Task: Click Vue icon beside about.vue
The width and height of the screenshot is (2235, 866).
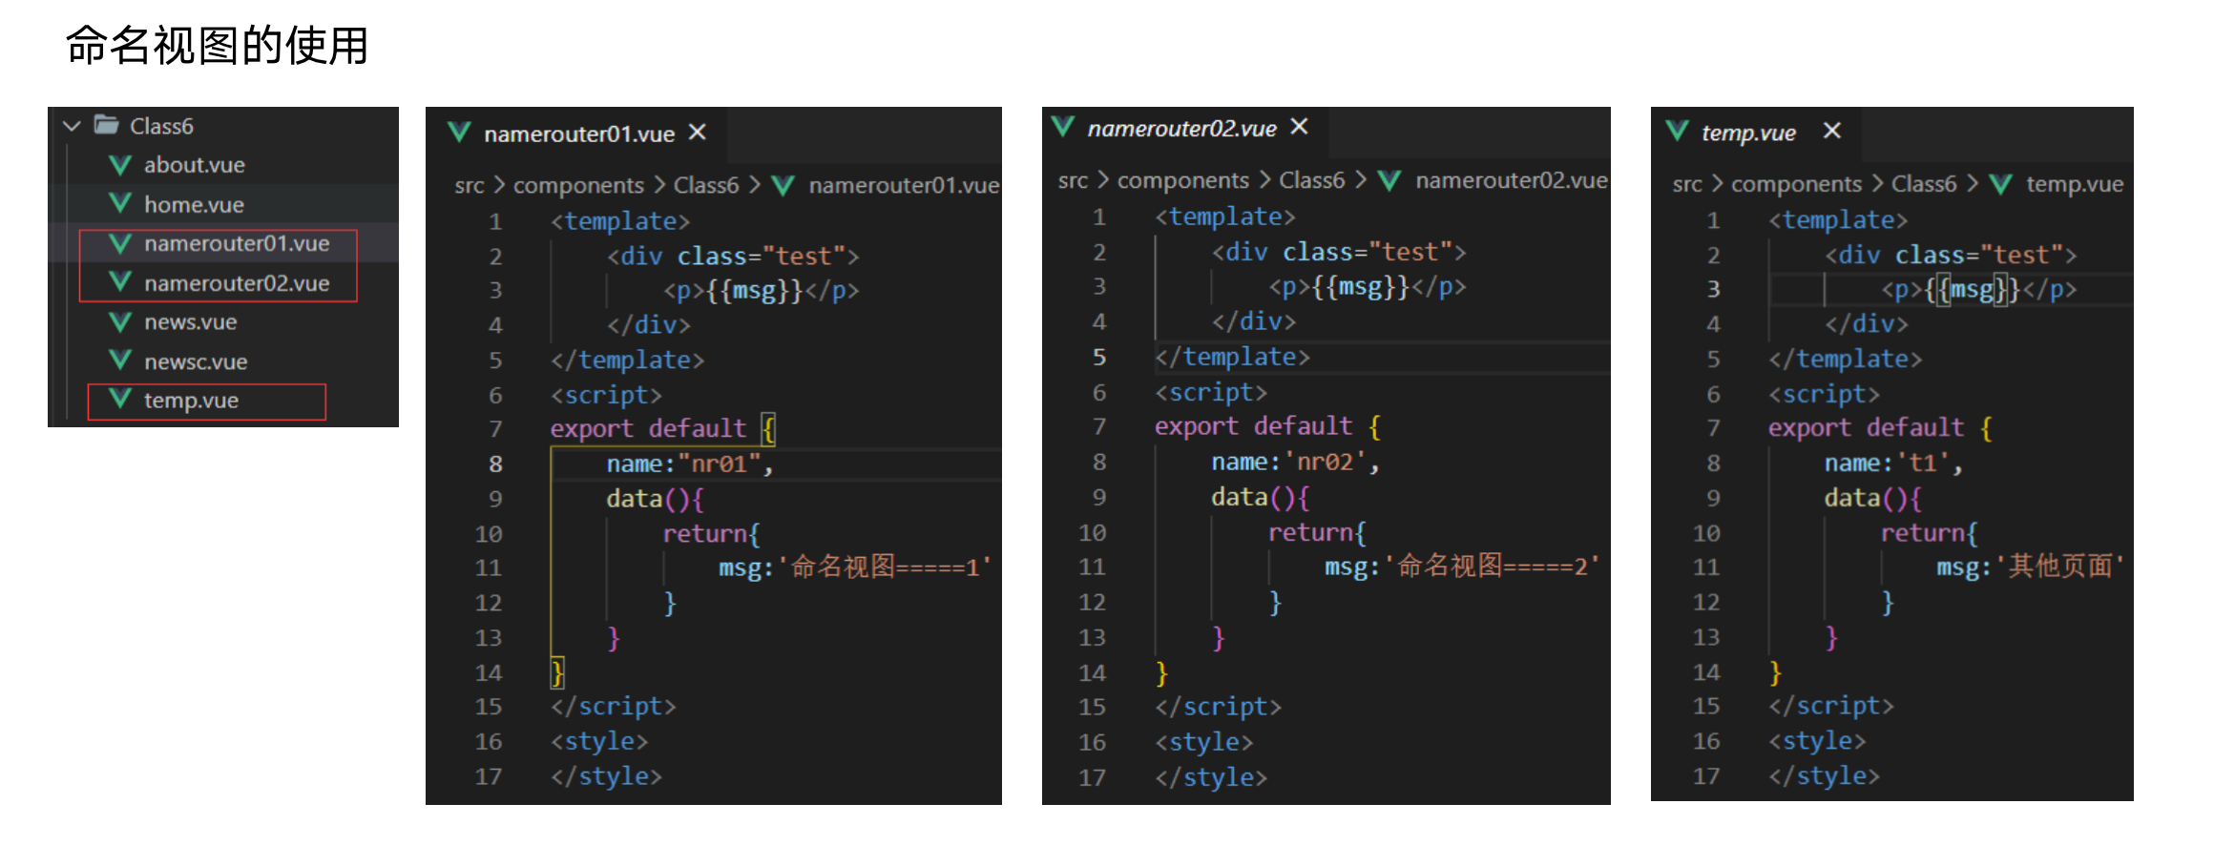Action: [x=120, y=165]
